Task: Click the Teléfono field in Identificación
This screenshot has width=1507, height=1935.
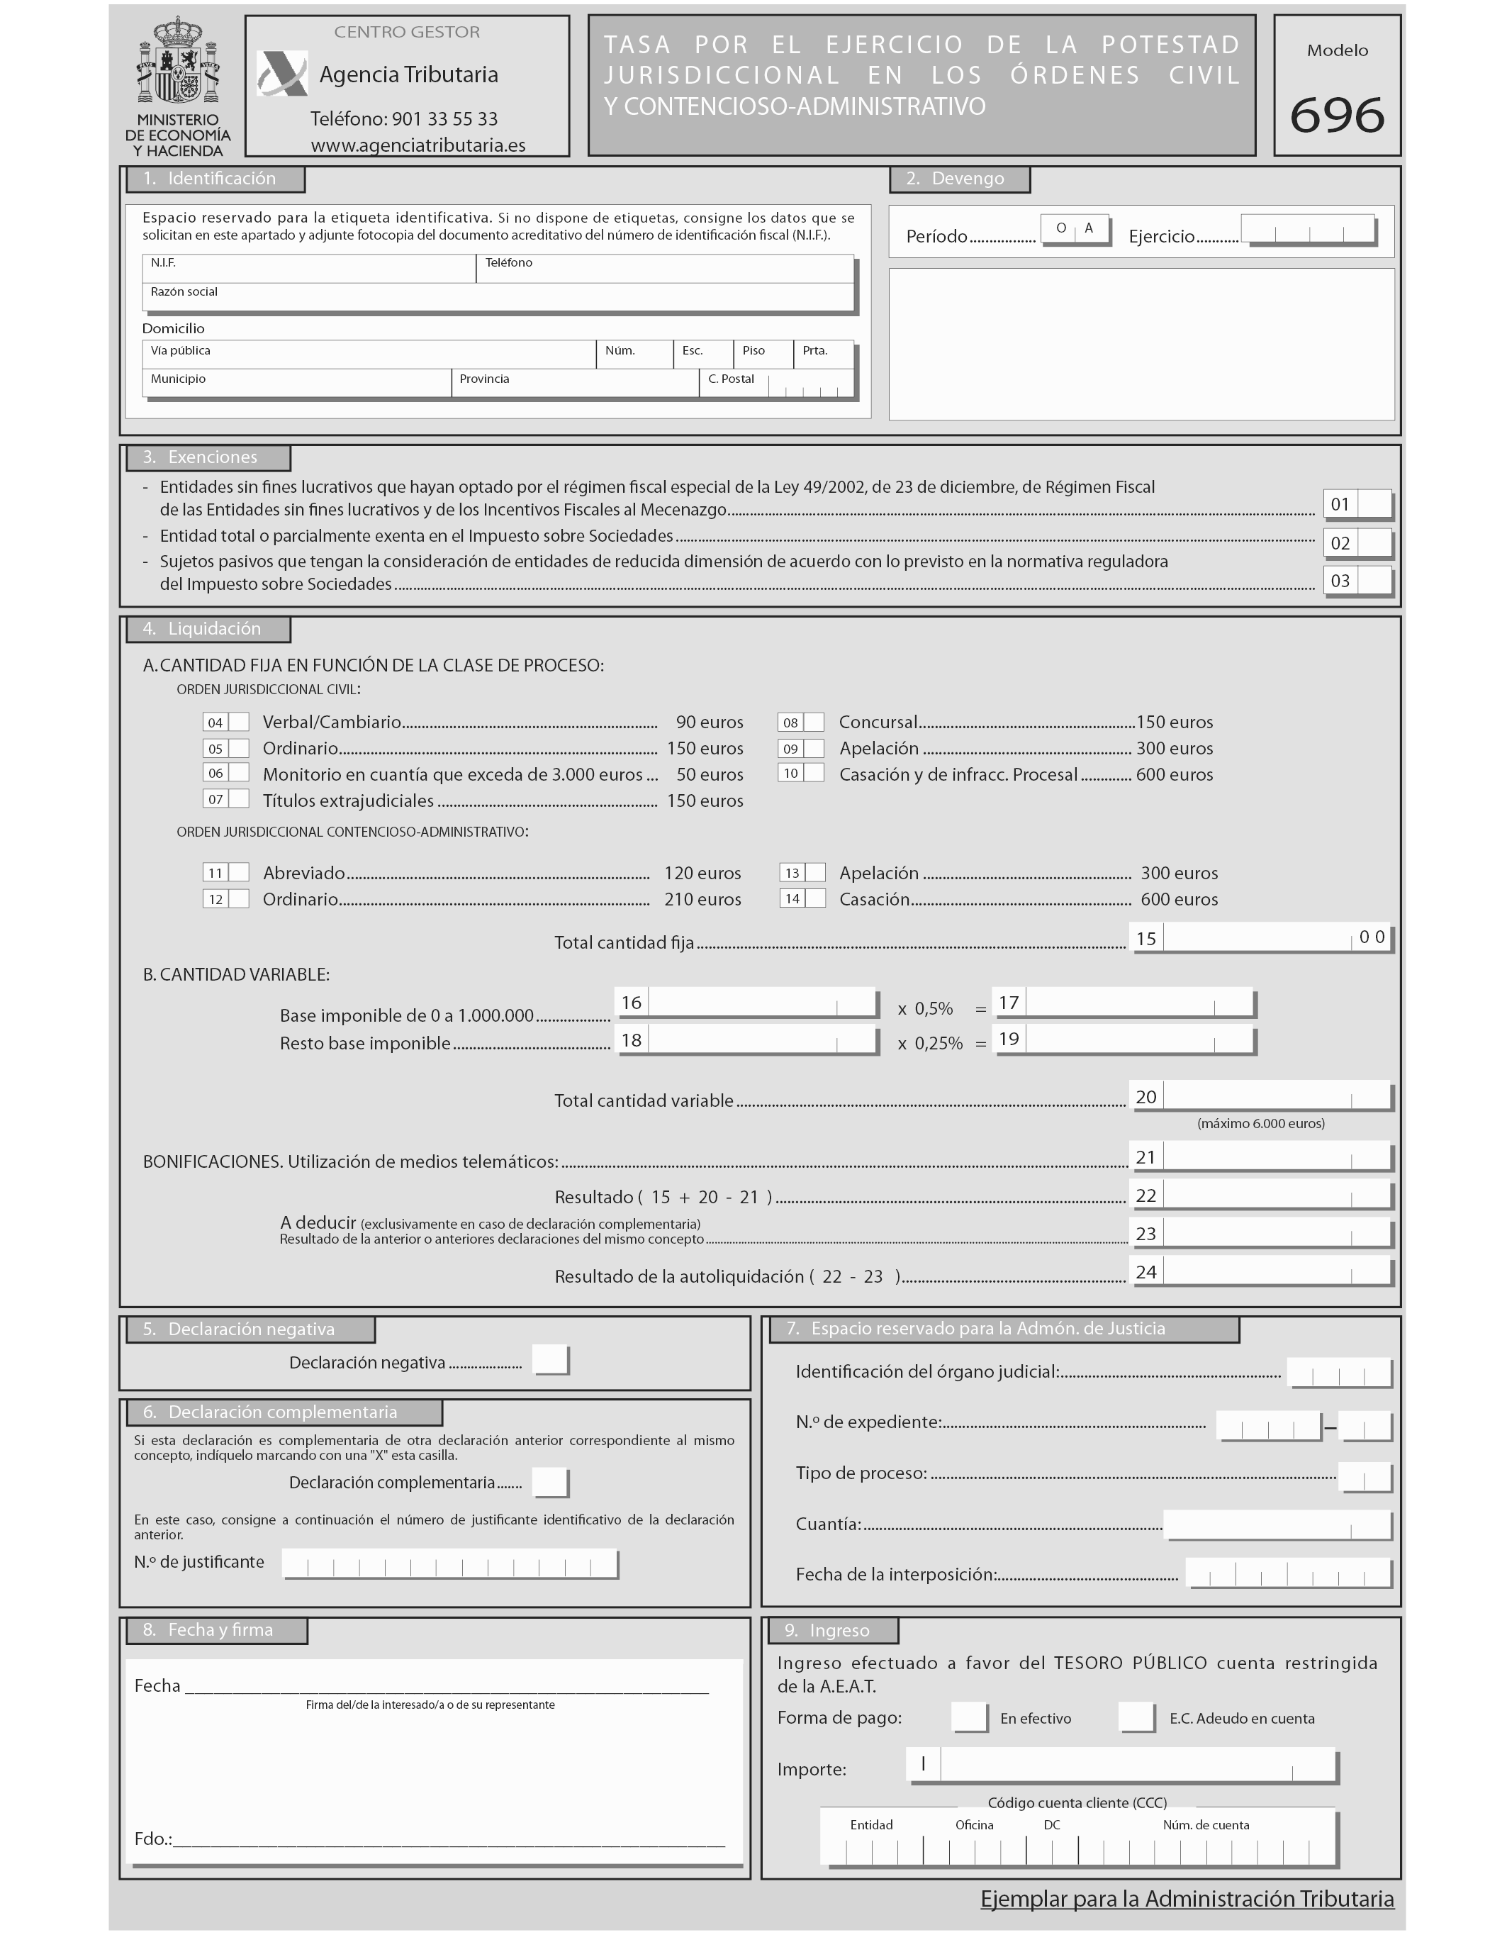Action: pos(664,269)
